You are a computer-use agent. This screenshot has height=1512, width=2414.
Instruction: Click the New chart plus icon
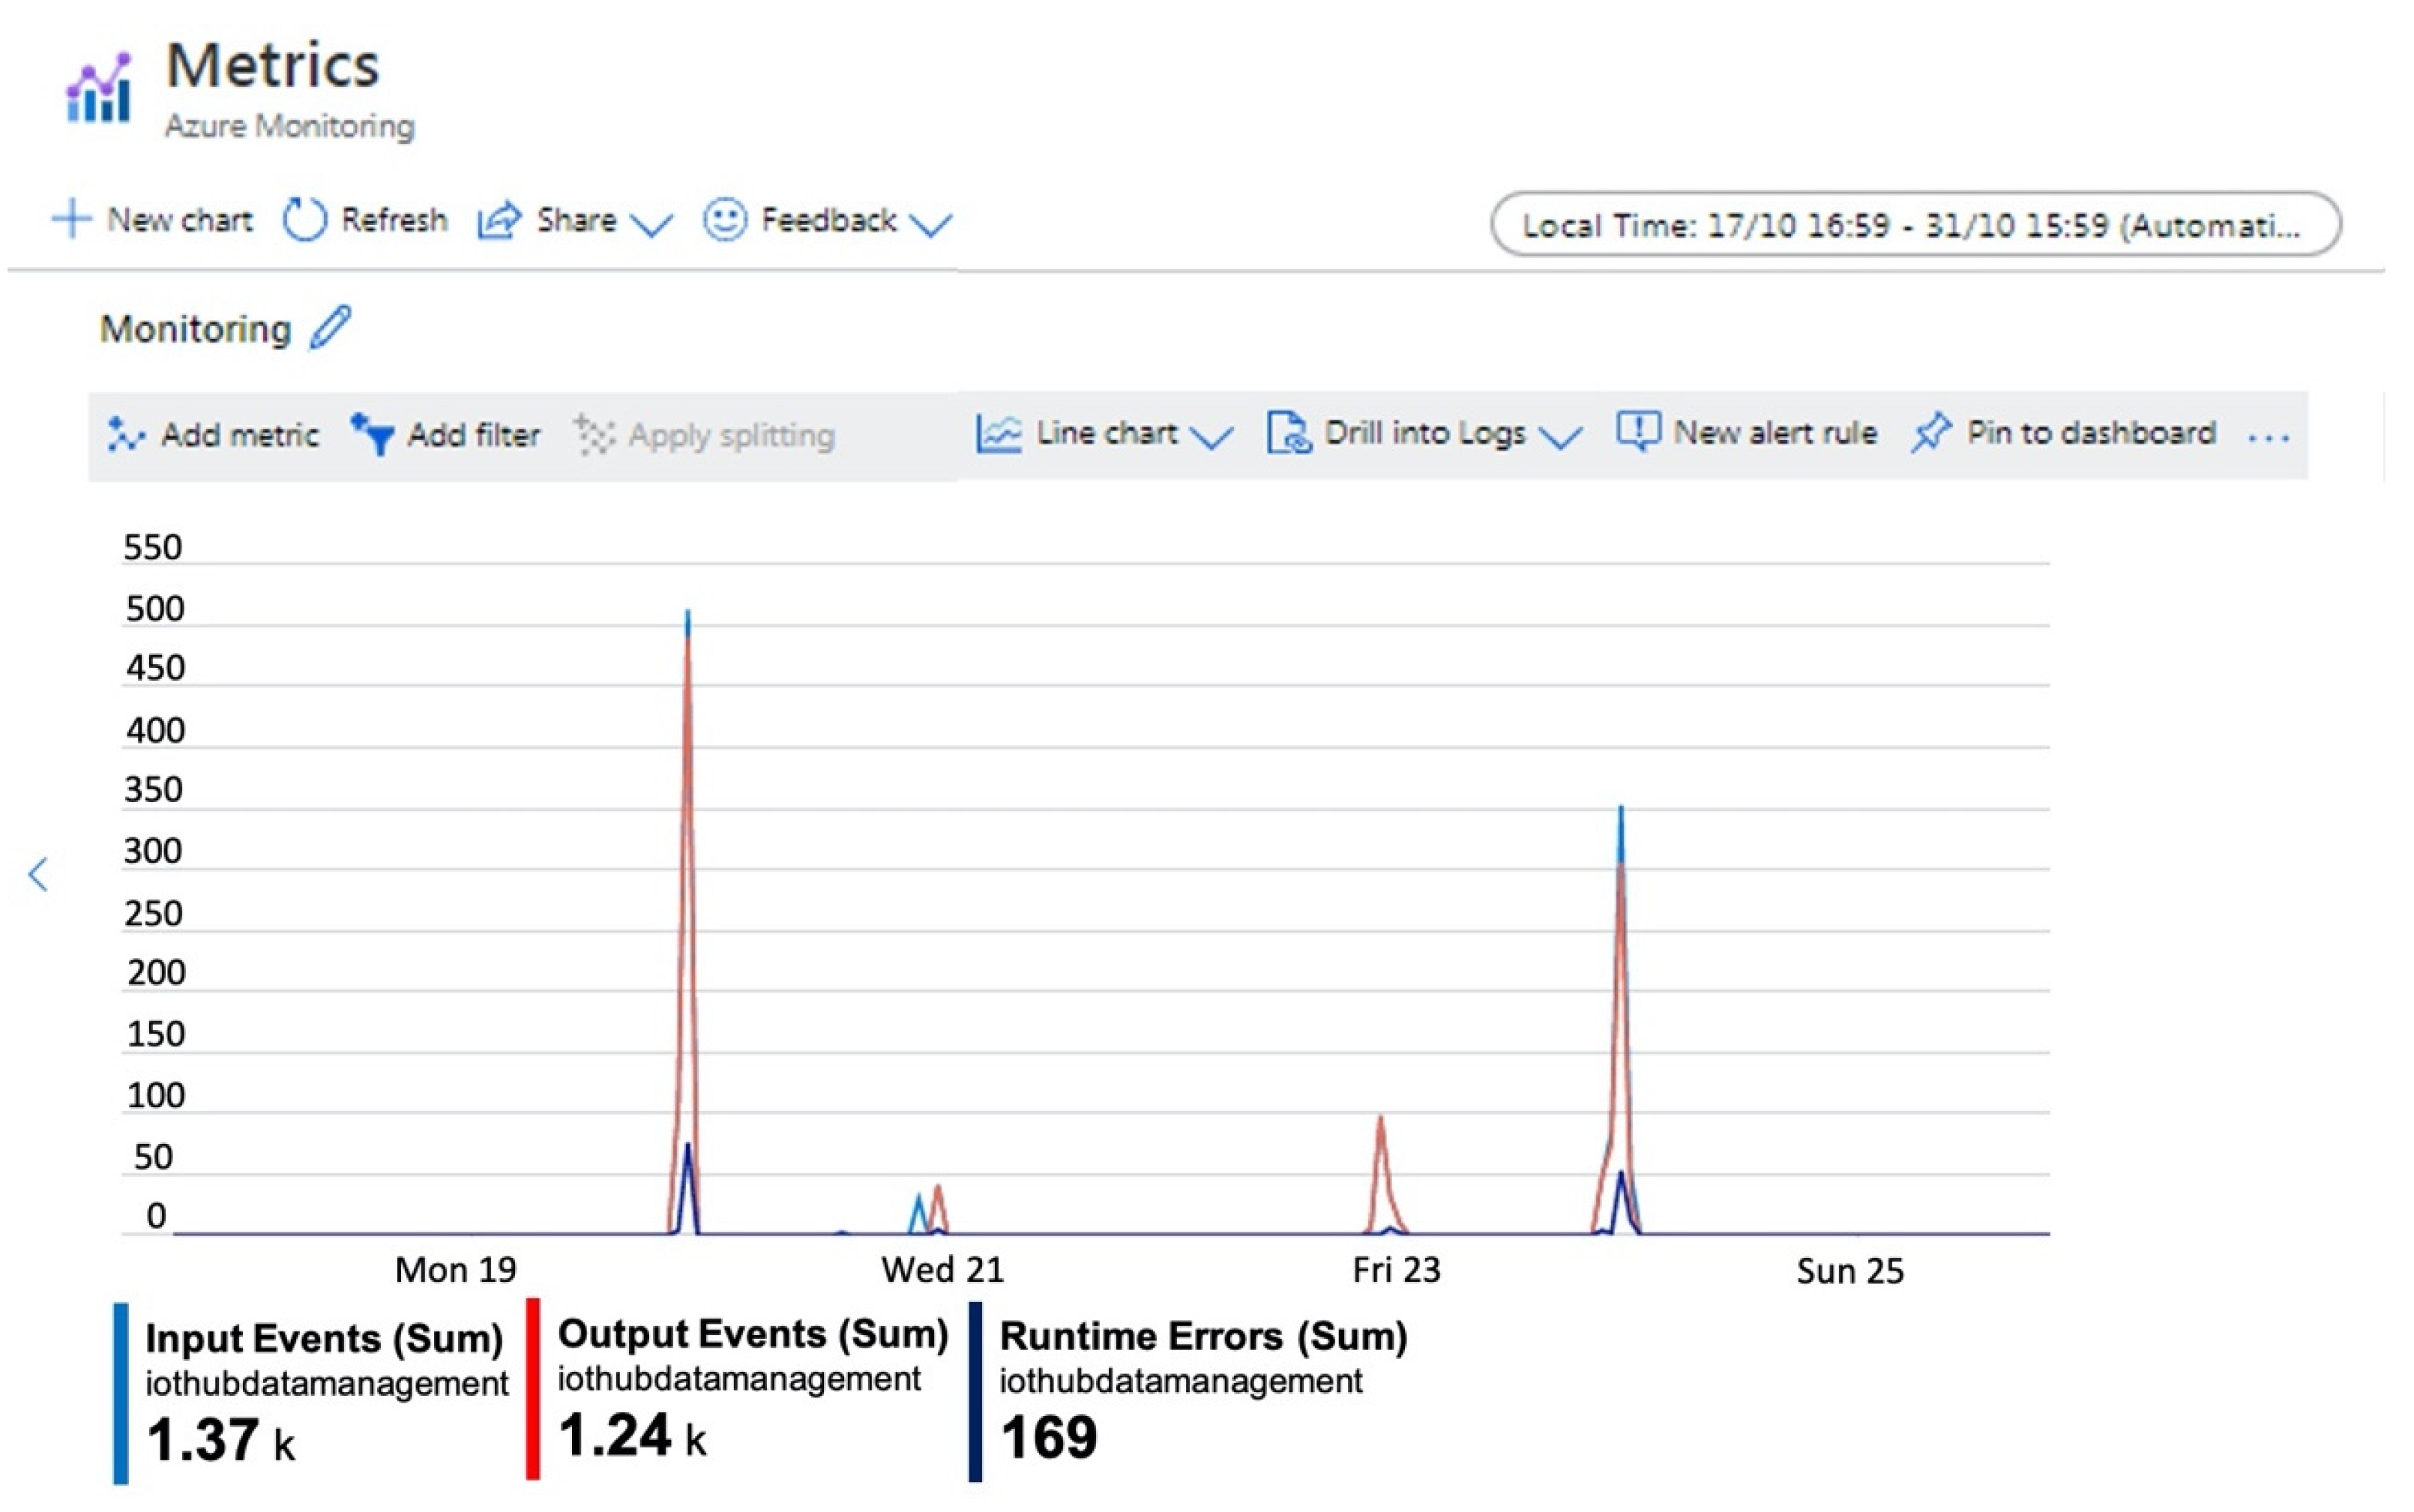(x=72, y=219)
